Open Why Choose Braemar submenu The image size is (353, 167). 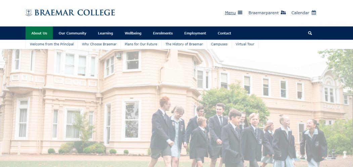tap(99, 44)
